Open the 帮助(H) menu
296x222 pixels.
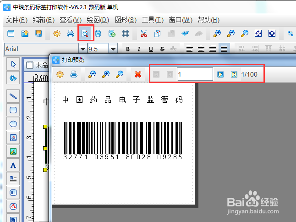[x=208, y=20]
